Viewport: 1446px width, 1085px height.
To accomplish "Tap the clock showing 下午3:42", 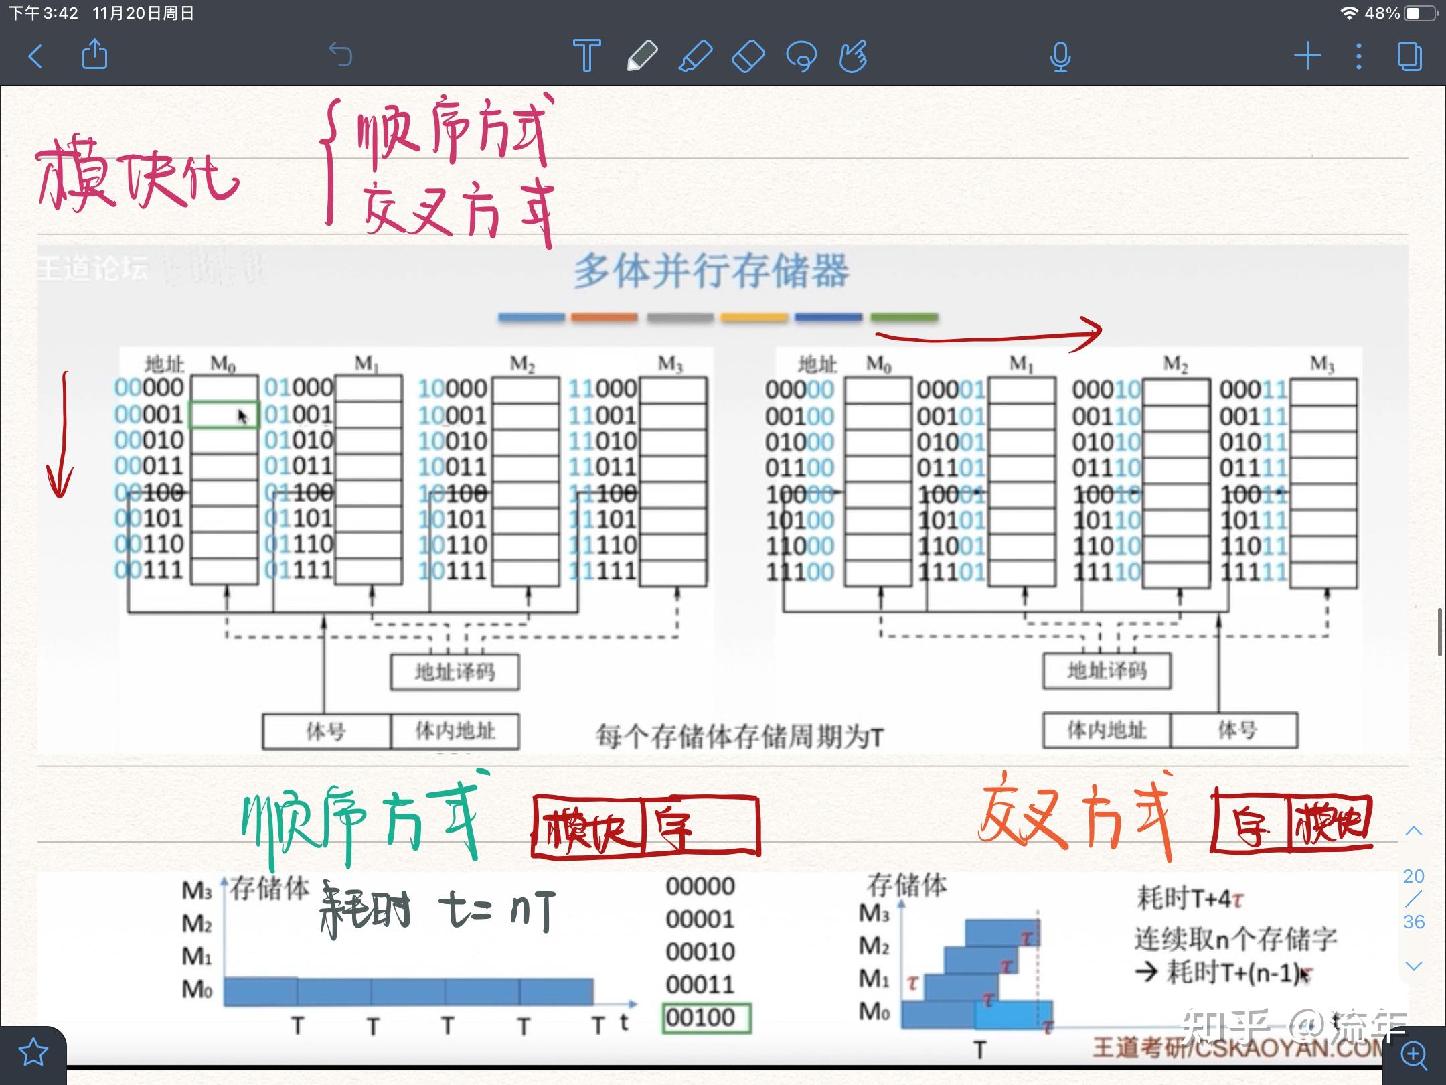I will pos(44,13).
